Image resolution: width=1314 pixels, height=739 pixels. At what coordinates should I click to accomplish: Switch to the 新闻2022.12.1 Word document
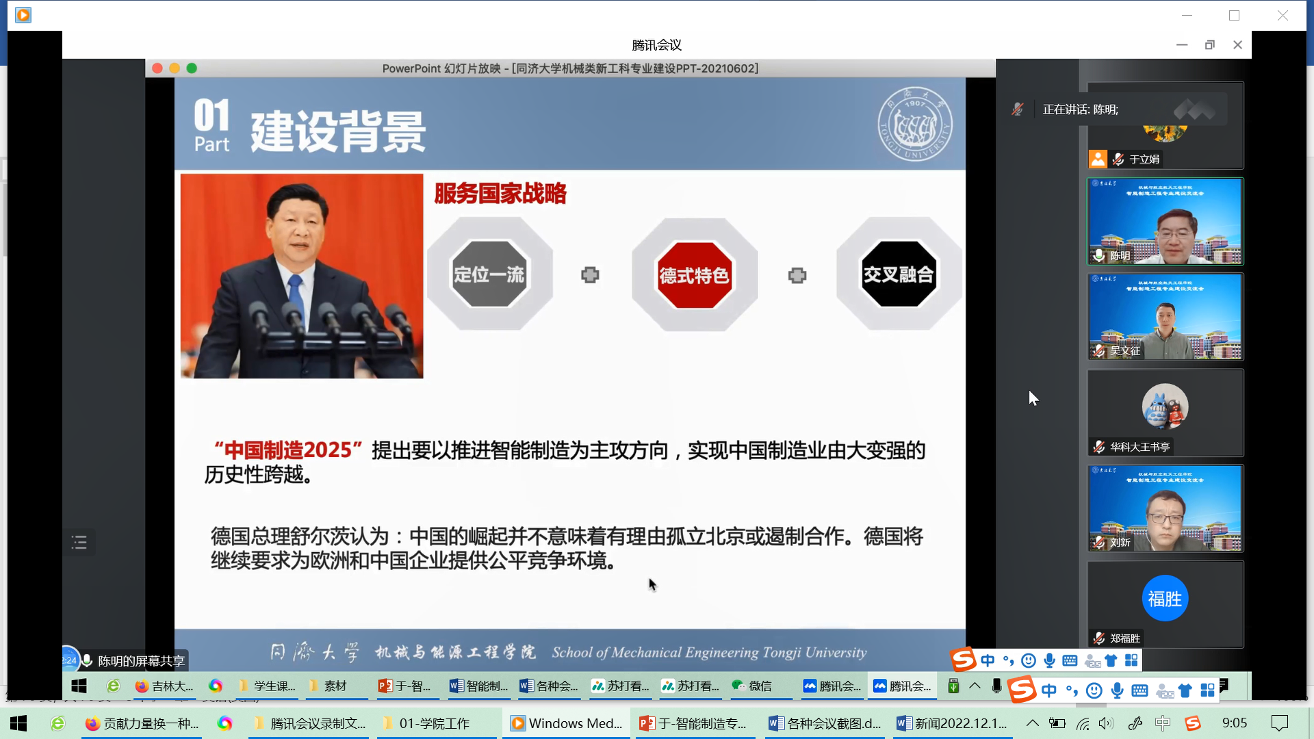[952, 723]
